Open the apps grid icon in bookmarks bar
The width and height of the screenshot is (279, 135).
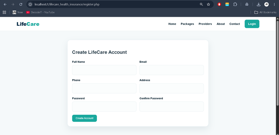point(4,12)
